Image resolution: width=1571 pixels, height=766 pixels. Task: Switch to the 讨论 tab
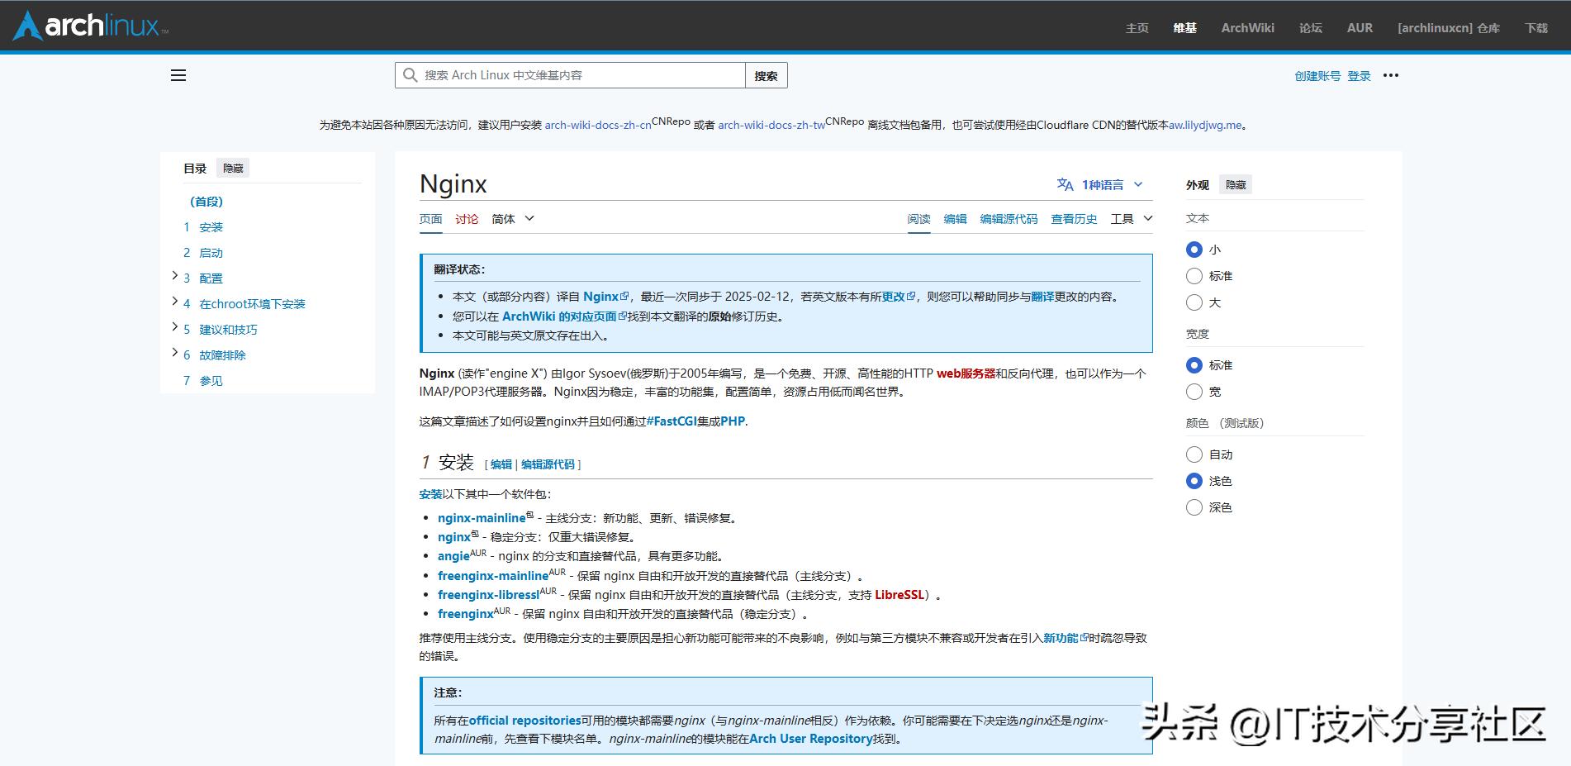click(467, 219)
